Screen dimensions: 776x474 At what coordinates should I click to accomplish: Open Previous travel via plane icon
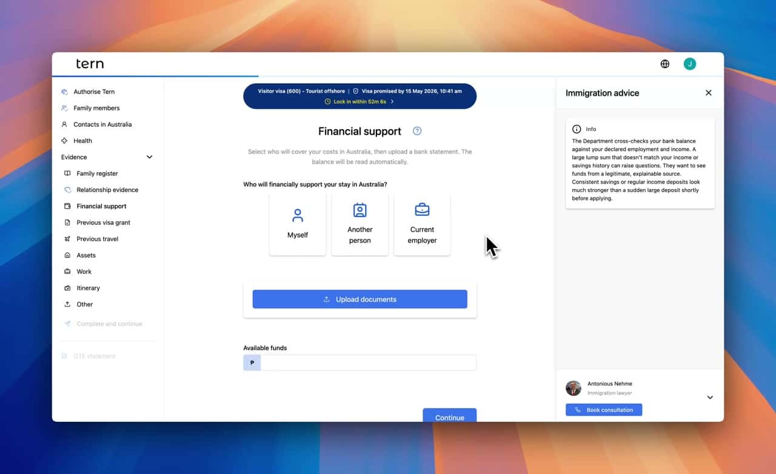[x=67, y=239]
